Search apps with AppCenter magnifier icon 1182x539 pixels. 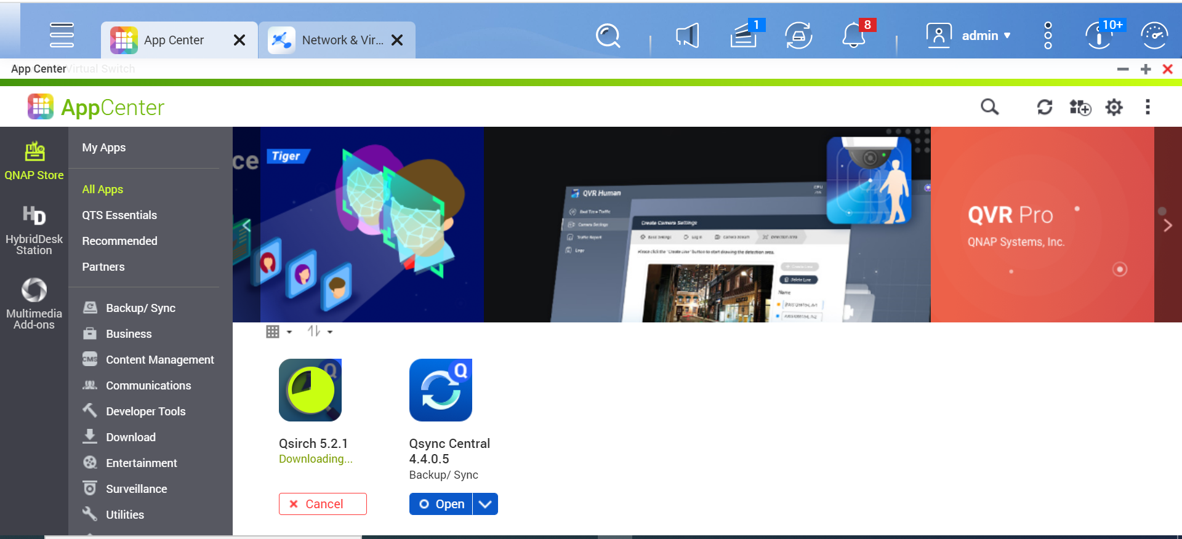[989, 107]
